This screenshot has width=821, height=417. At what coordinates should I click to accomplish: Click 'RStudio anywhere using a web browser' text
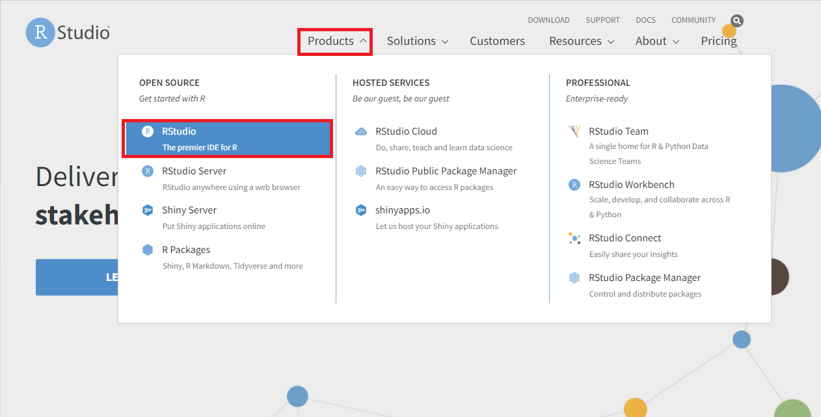click(232, 187)
